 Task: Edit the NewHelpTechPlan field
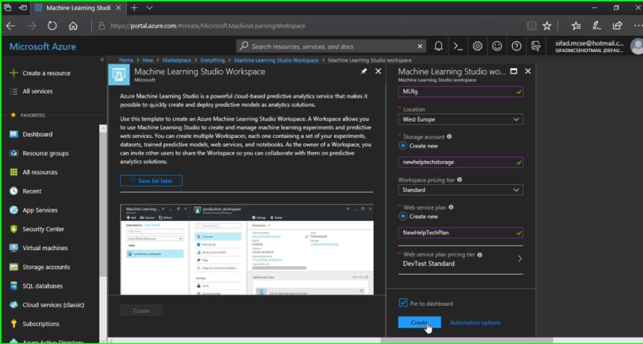(x=460, y=232)
